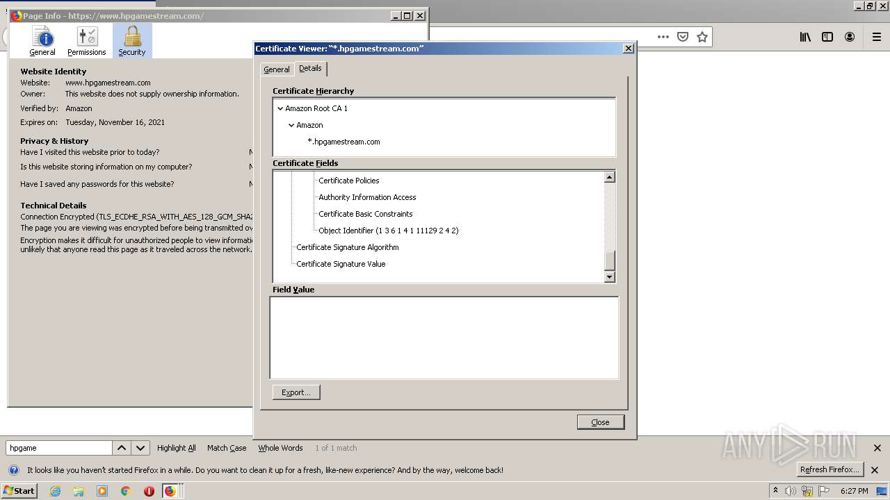Open Chrome from taskbar

[x=126, y=491]
